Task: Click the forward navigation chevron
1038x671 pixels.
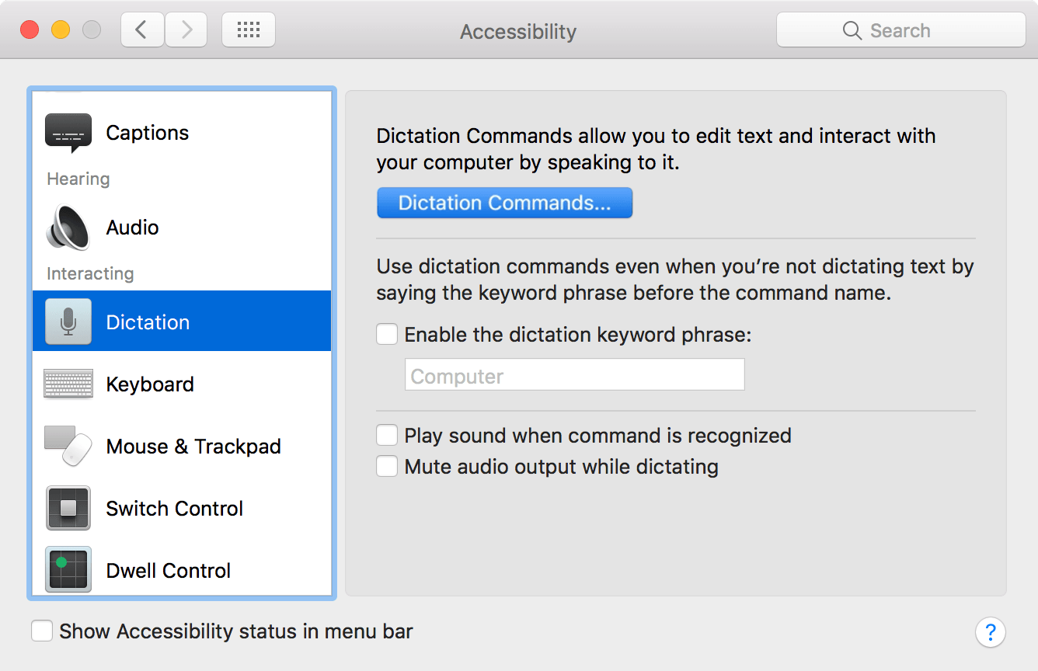Action: tap(186, 30)
